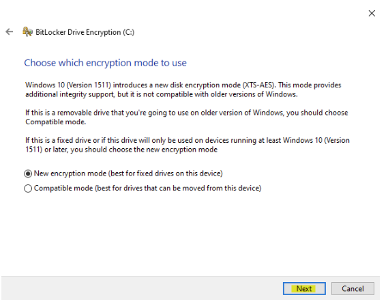Click the empty gray footer bar left of Next
388x306 pixels.
142,288
